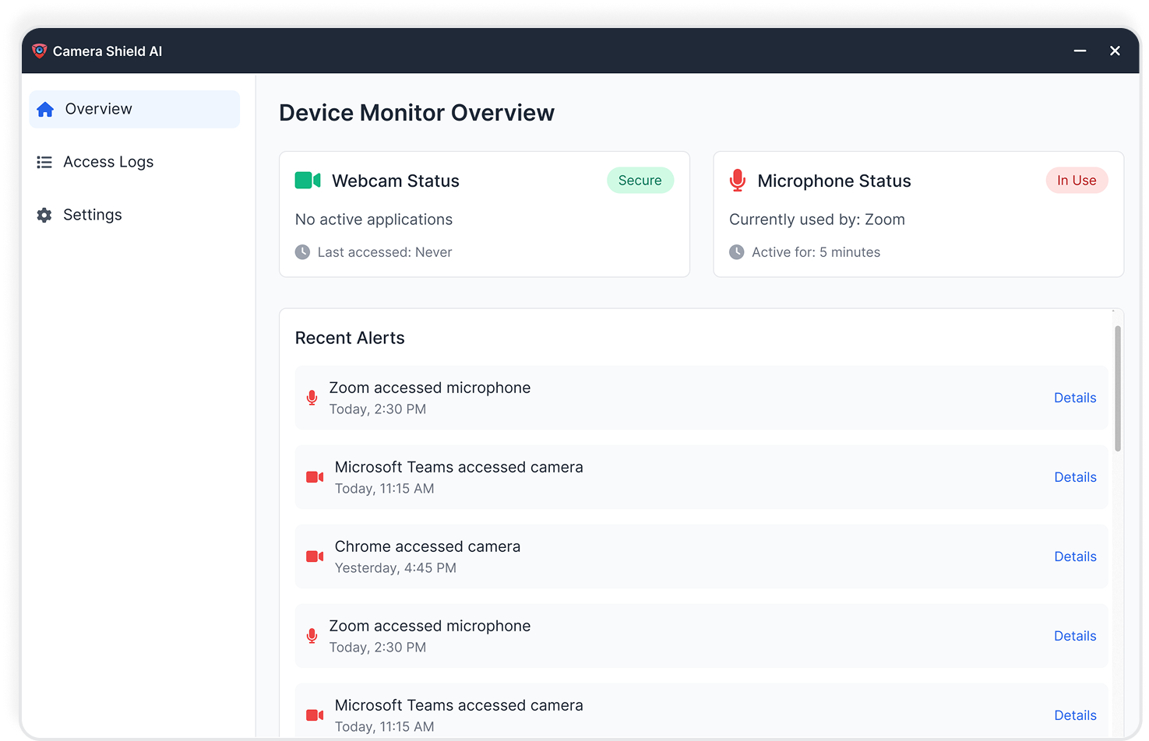
Task: Click the clock icon beside Active for: 5 minutes
Action: coord(736,251)
